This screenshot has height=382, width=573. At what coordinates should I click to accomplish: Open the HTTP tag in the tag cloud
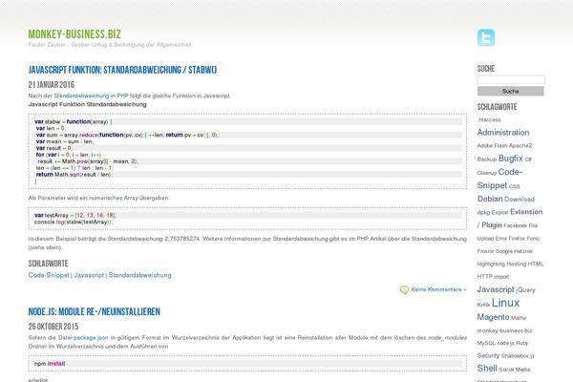click(484, 277)
